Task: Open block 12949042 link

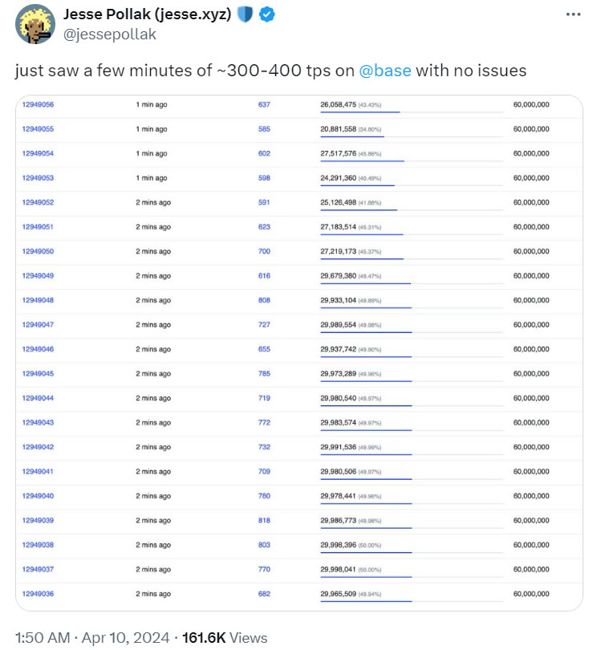Action: pyautogui.click(x=38, y=447)
